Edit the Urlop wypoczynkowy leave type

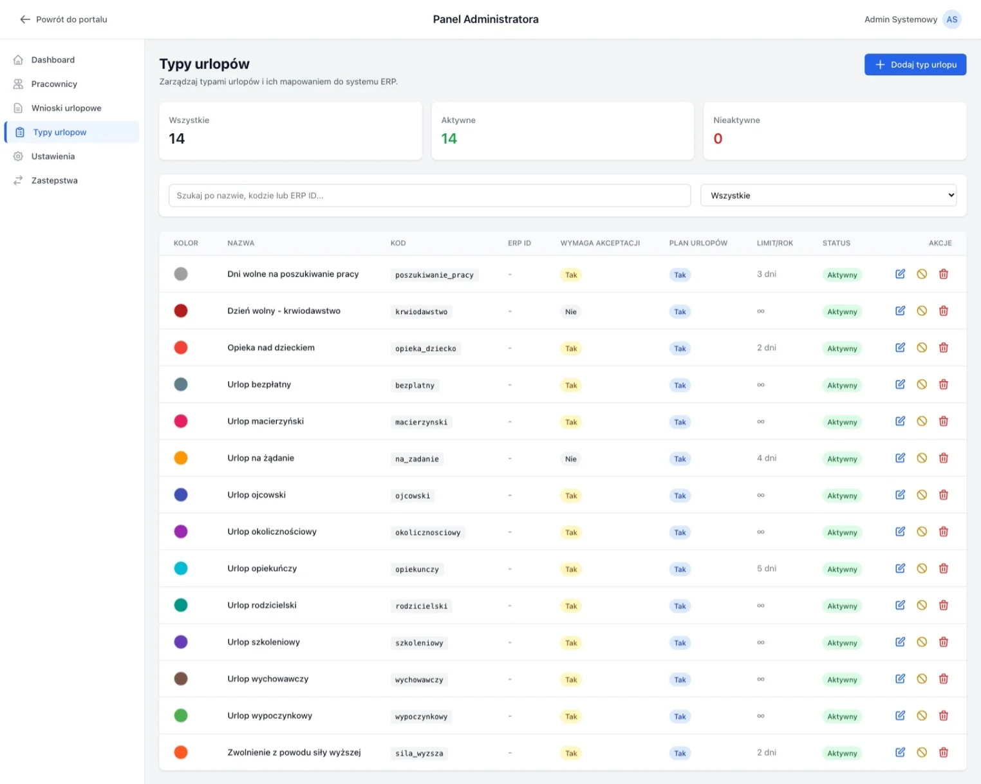point(900,715)
